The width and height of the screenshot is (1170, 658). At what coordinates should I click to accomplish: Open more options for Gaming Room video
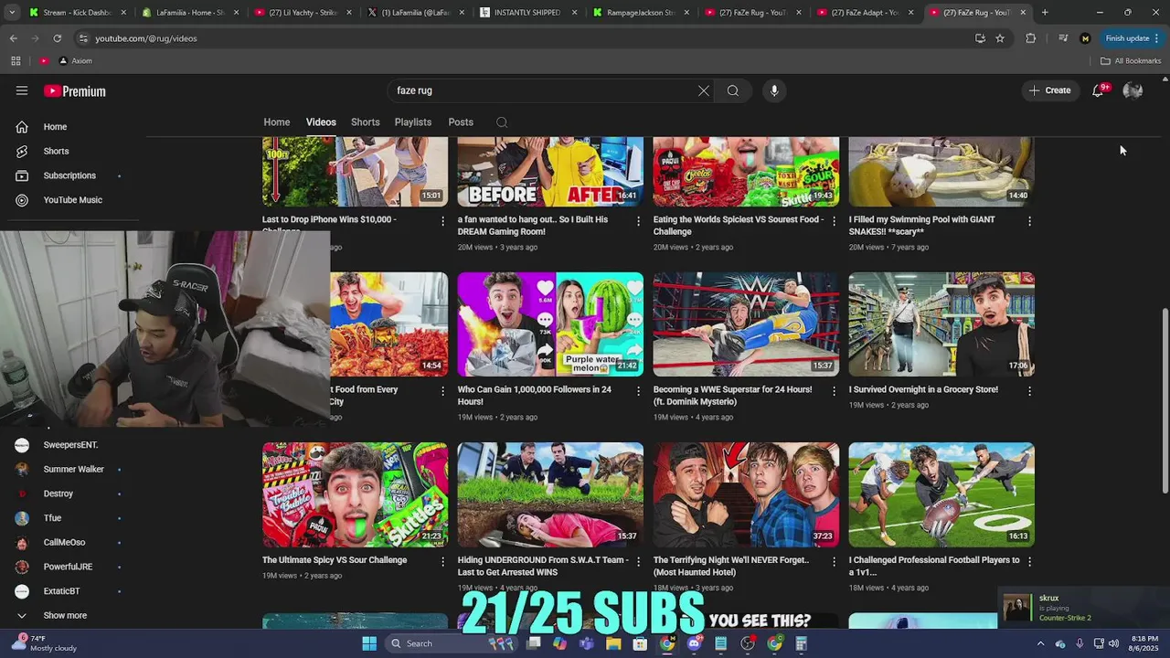[638, 221]
